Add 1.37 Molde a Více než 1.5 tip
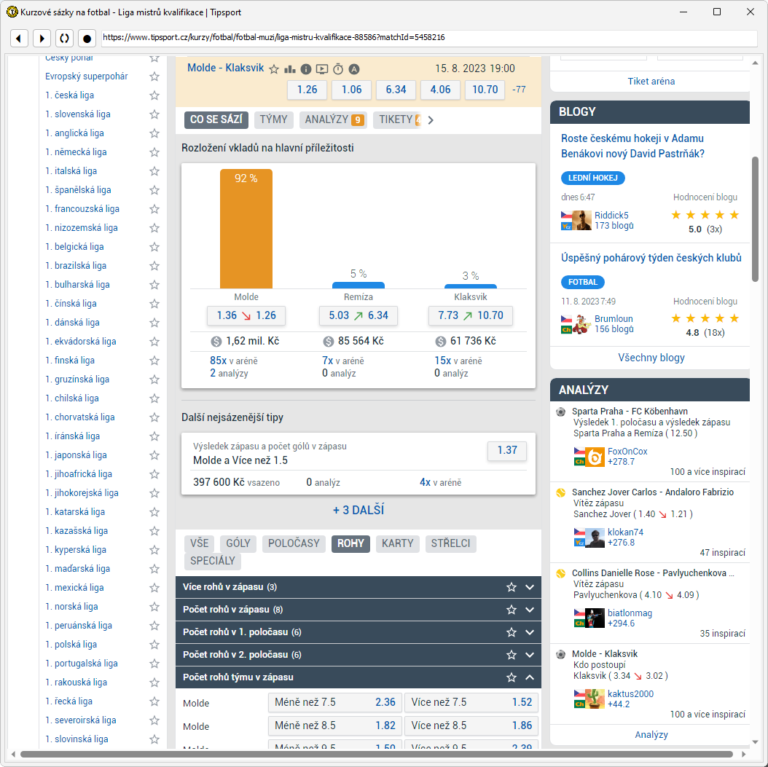Image resolution: width=768 pixels, height=767 pixels. pyautogui.click(x=507, y=450)
